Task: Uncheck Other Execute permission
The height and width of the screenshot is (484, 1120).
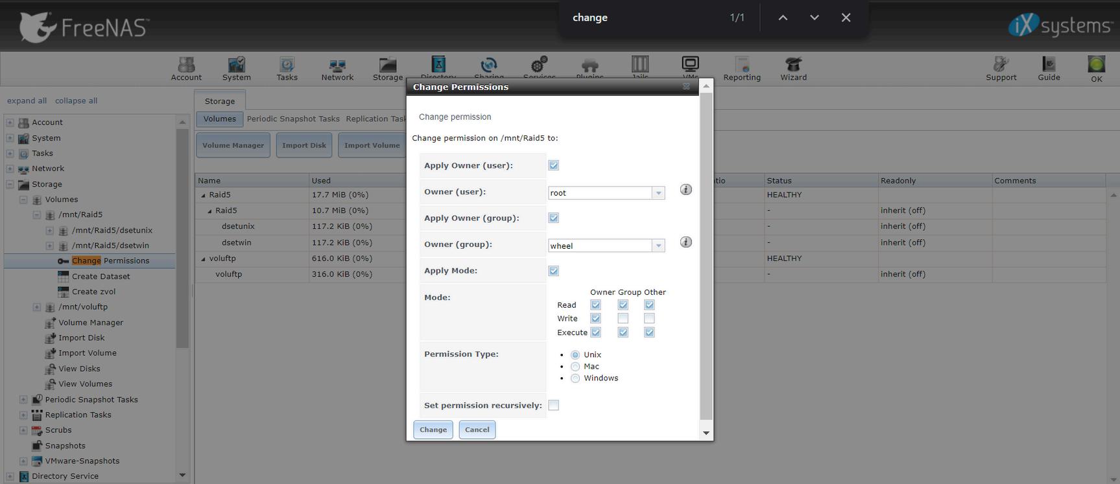Action: coord(649,332)
